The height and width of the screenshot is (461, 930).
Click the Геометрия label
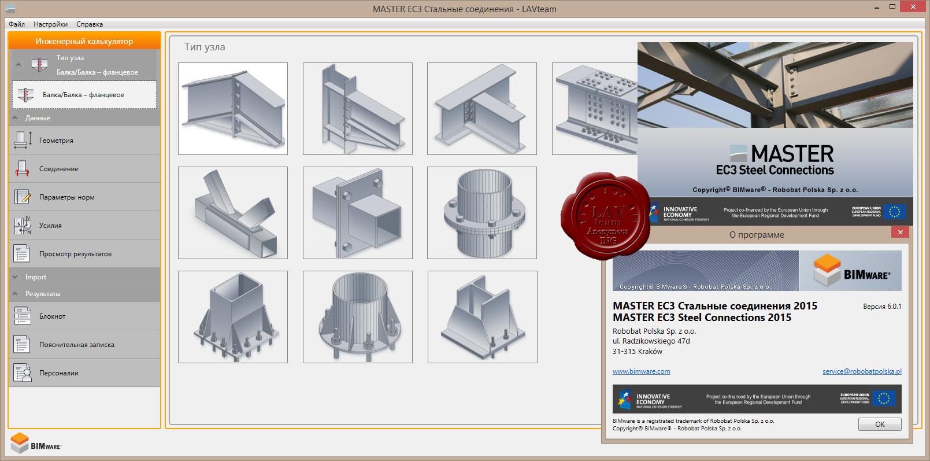(56, 141)
